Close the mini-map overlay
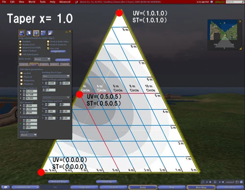245x190 pixels. [240, 21]
